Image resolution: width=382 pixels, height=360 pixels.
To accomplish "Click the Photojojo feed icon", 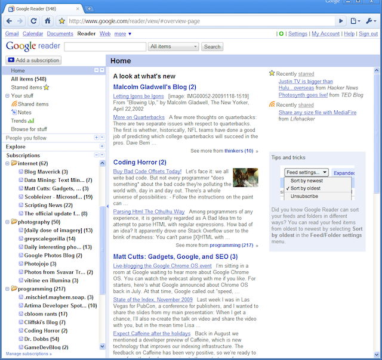I will pyautogui.click(x=21, y=263).
